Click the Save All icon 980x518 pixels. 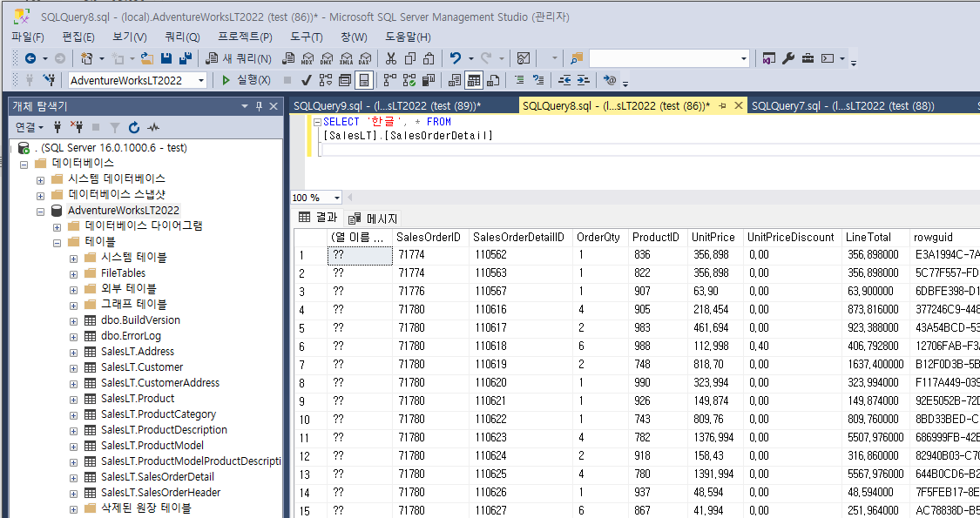coord(185,58)
